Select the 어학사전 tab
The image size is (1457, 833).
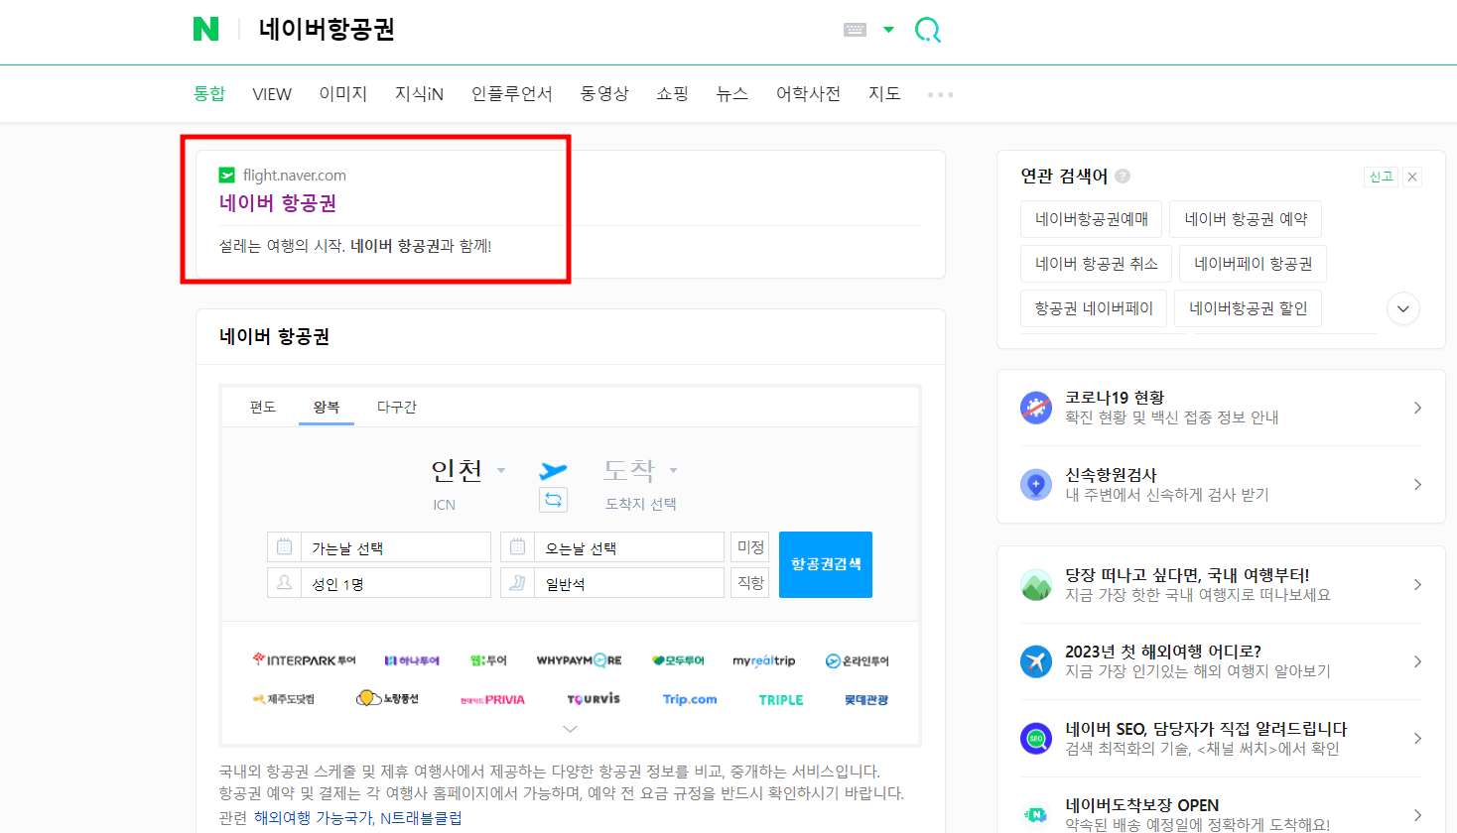[x=808, y=93]
